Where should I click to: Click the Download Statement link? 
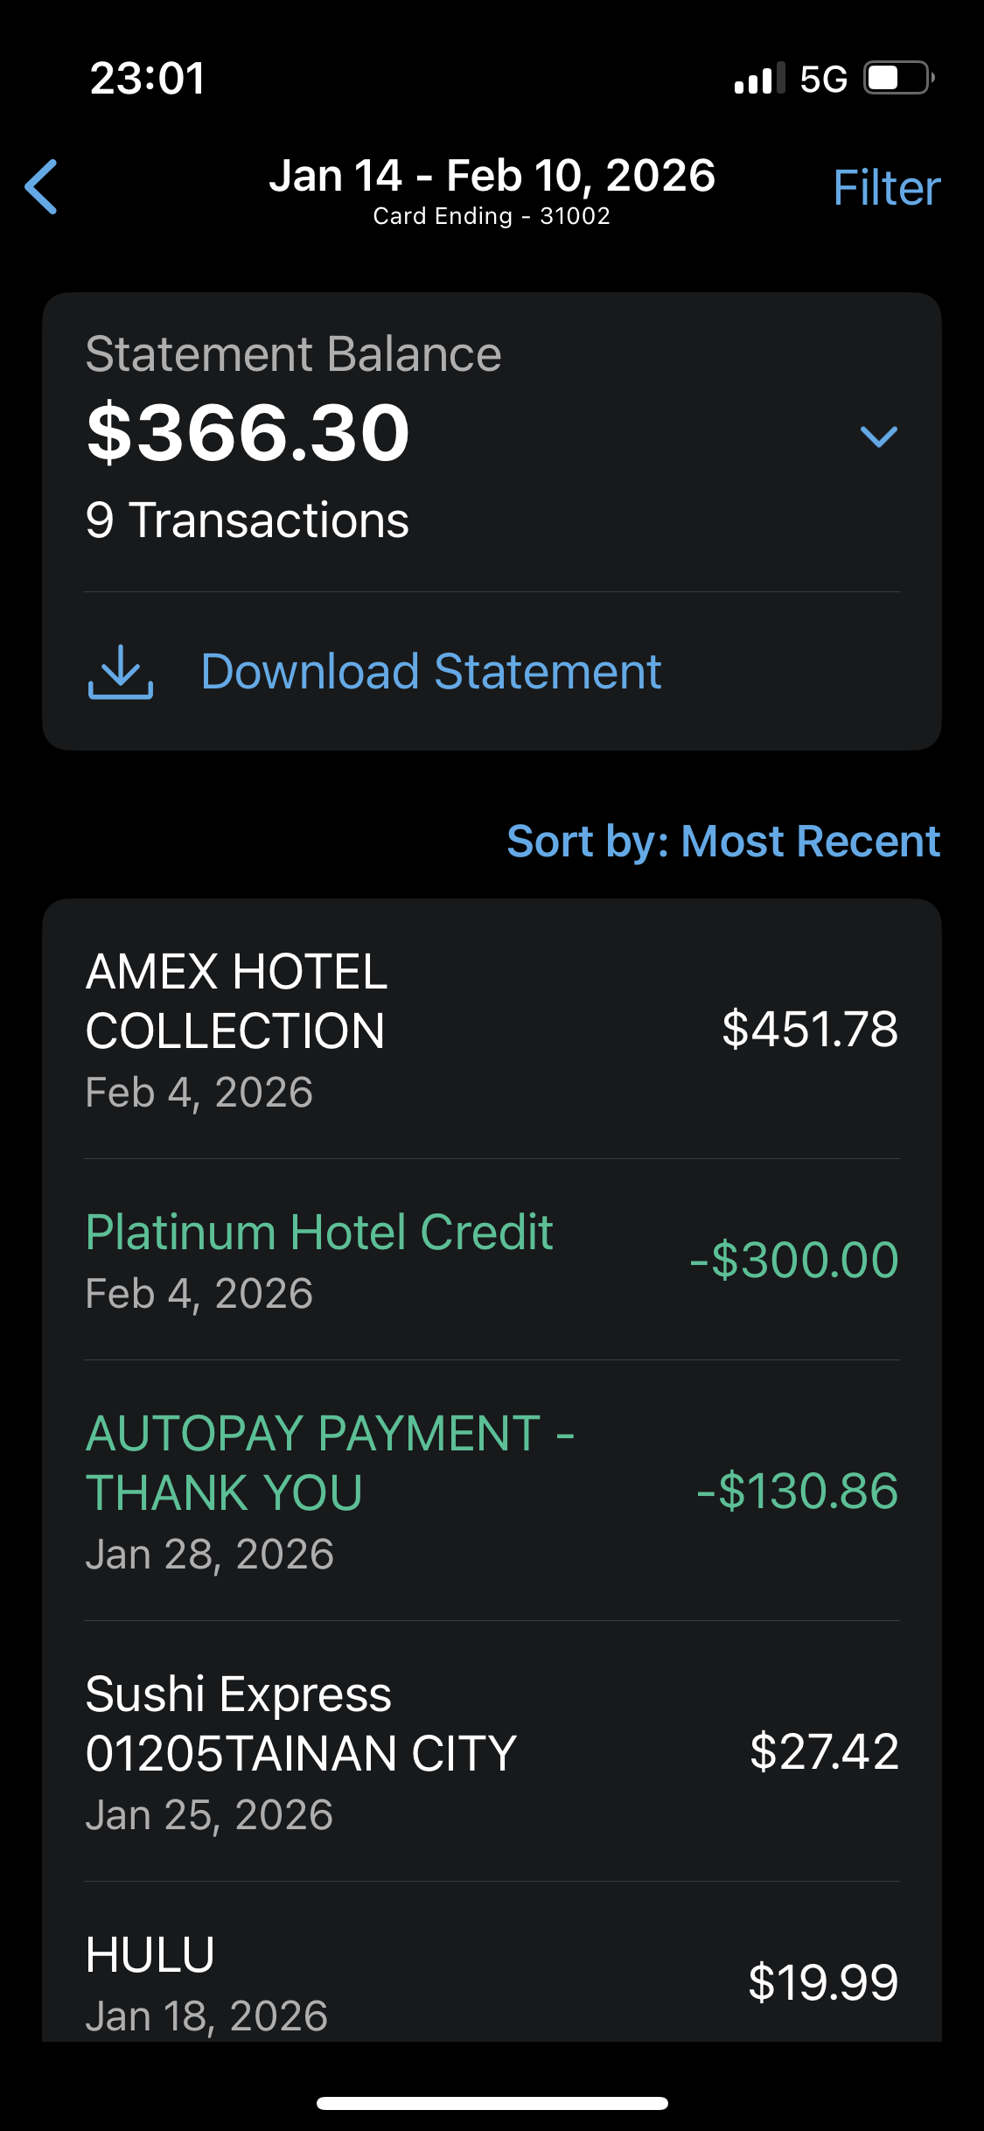(430, 672)
